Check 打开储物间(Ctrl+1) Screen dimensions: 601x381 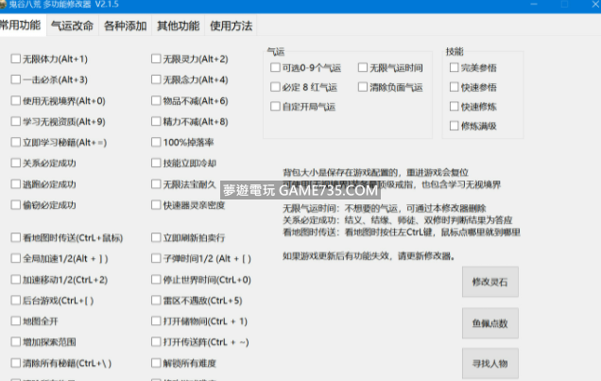point(156,320)
